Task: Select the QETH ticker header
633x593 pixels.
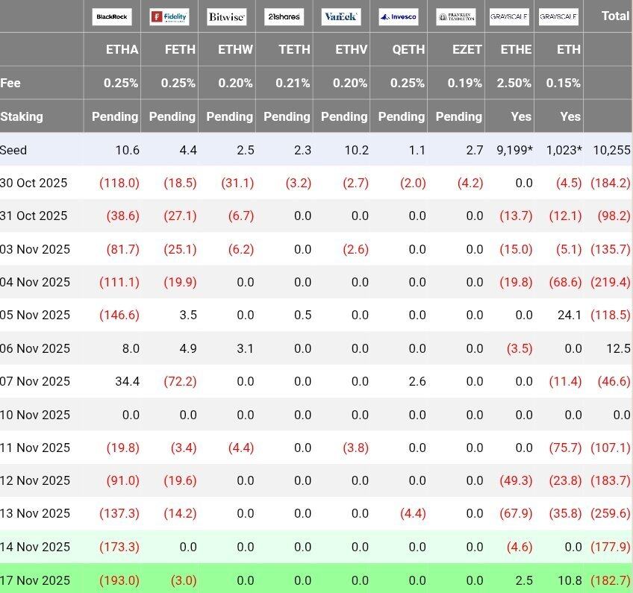Action: [x=408, y=50]
